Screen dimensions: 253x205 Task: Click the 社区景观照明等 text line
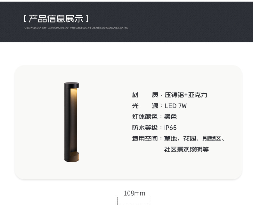pyautogui.click(x=186, y=149)
